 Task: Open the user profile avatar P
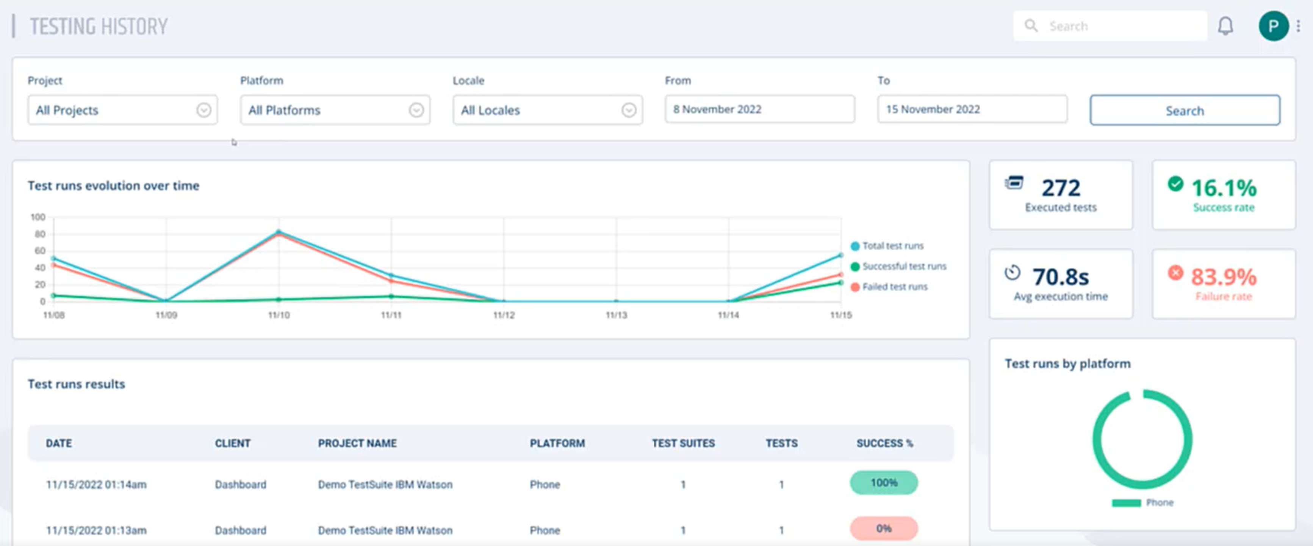click(1273, 26)
